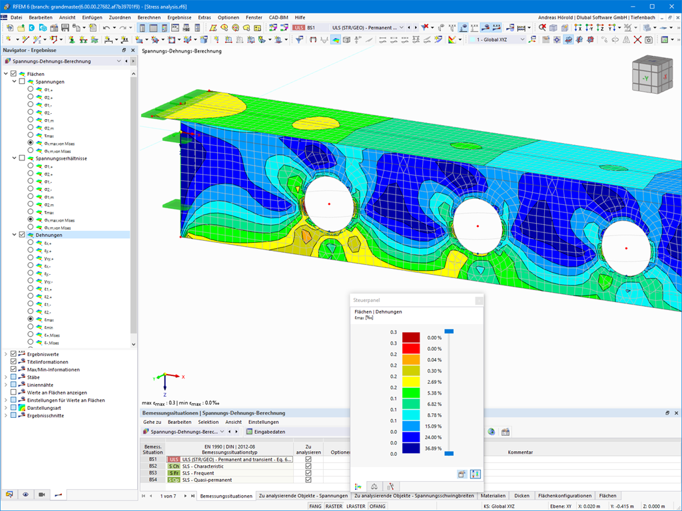Switch to the Materialien tab in the bottom panel
Screen dimensions: 682x511
click(x=494, y=496)
